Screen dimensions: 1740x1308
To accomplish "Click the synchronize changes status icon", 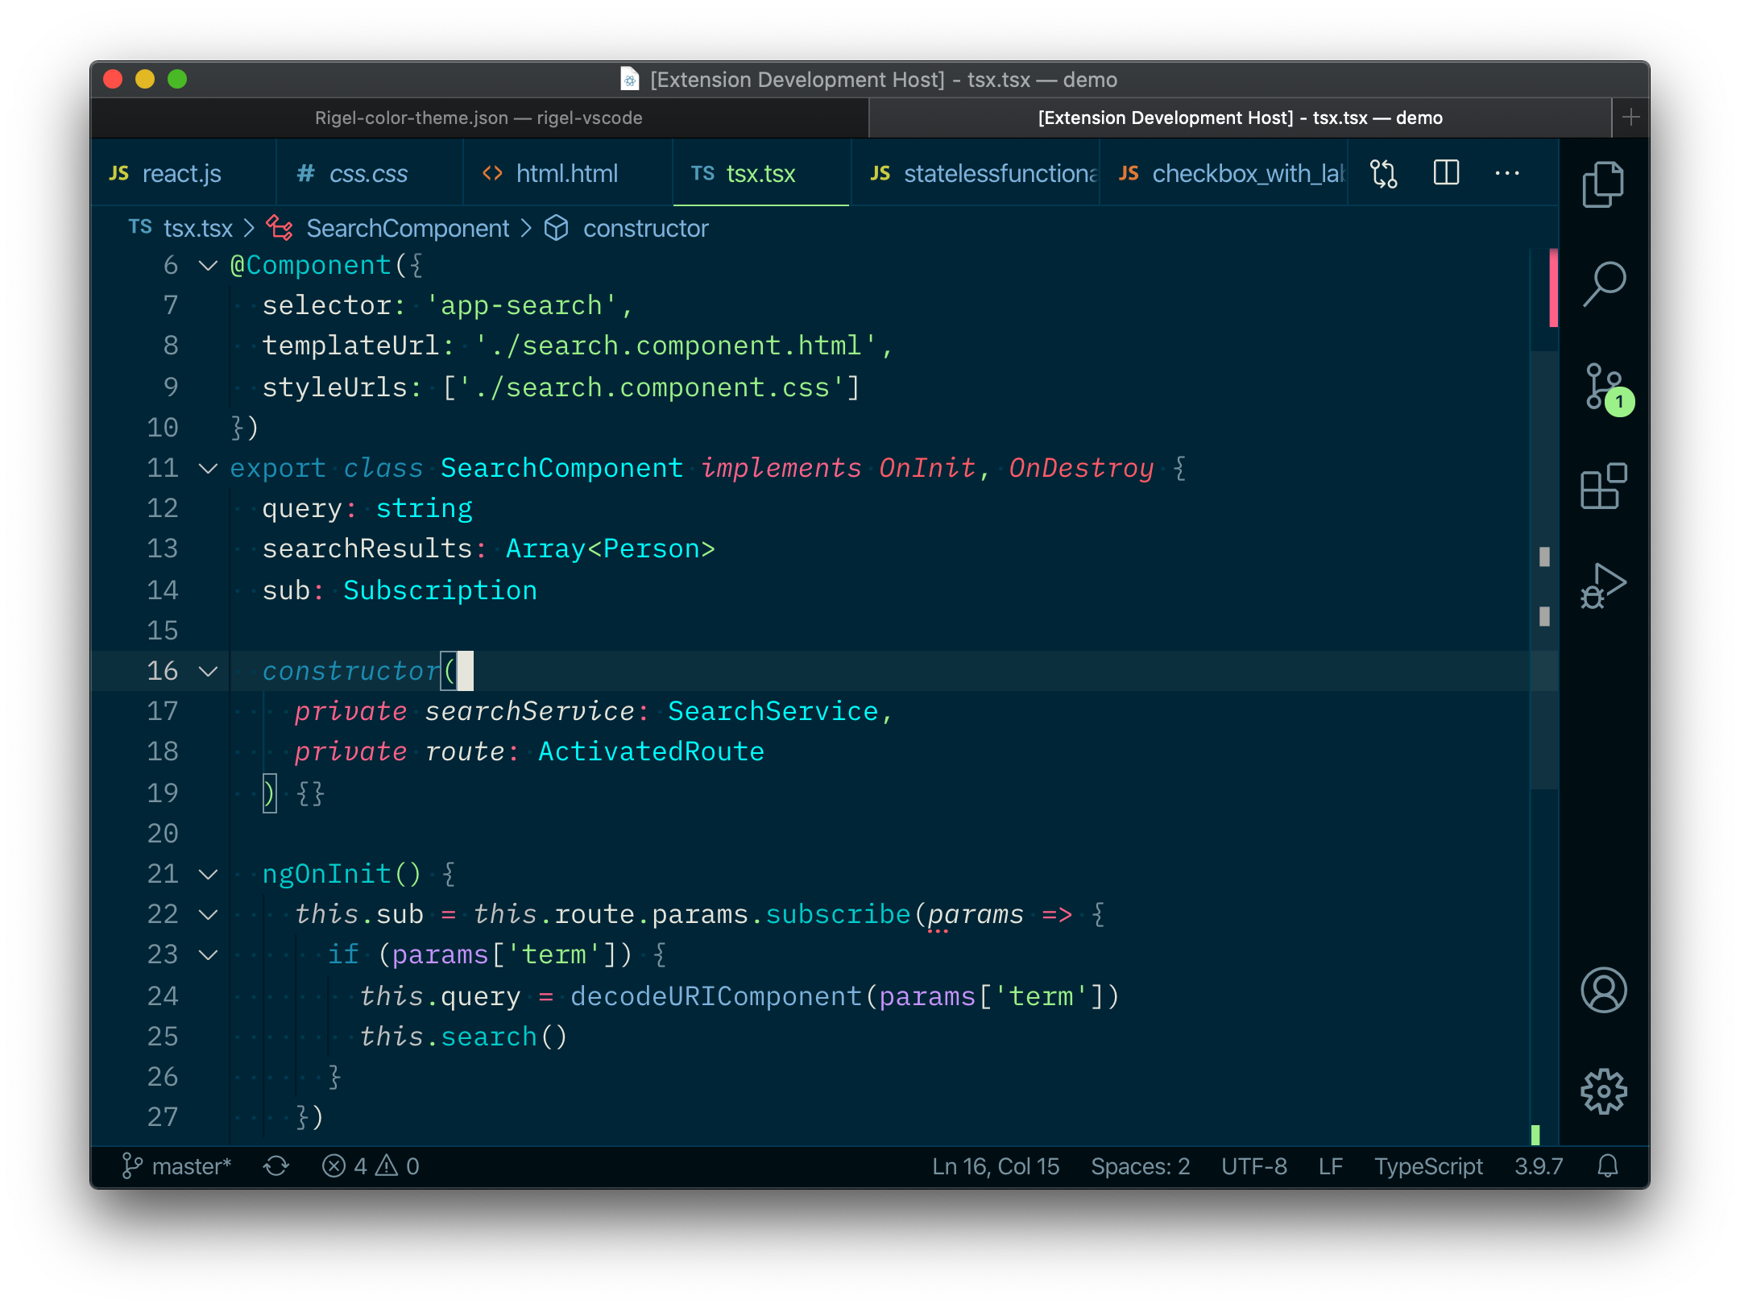I will point(275,1166).
